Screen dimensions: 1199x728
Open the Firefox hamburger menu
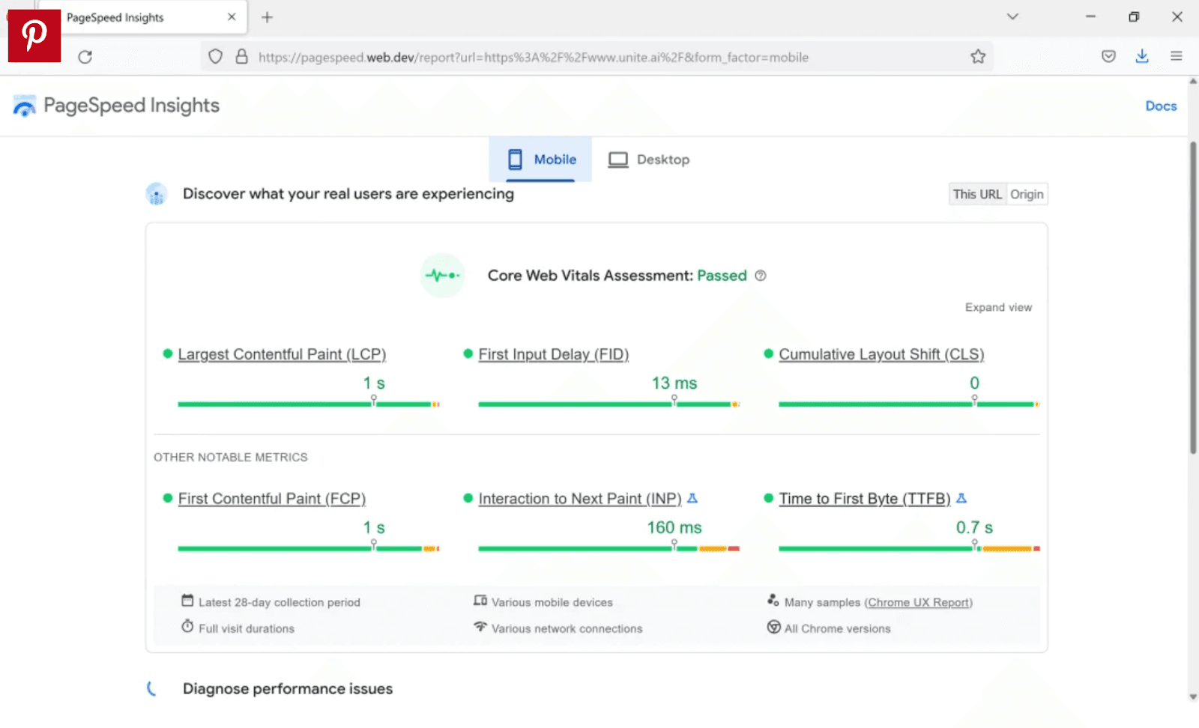tap(1177, 56)
